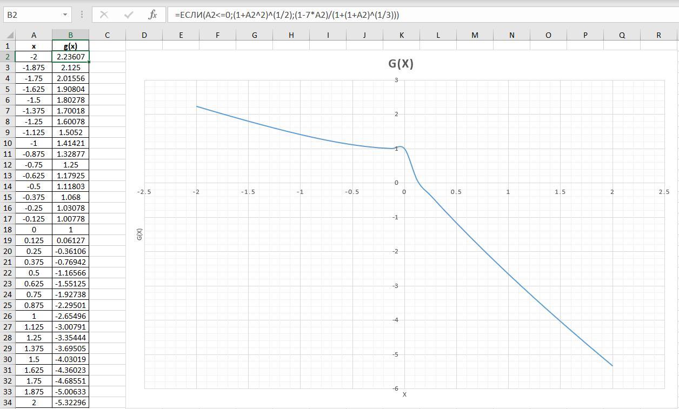The height and width of the screenshot is (409, 679).
Task: Click cell B3 with value 2.125
Action: click(x=70, y=68)
